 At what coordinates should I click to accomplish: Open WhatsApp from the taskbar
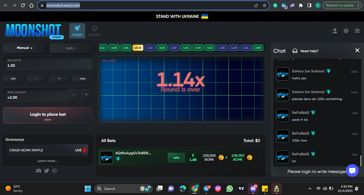pos(230,188)
